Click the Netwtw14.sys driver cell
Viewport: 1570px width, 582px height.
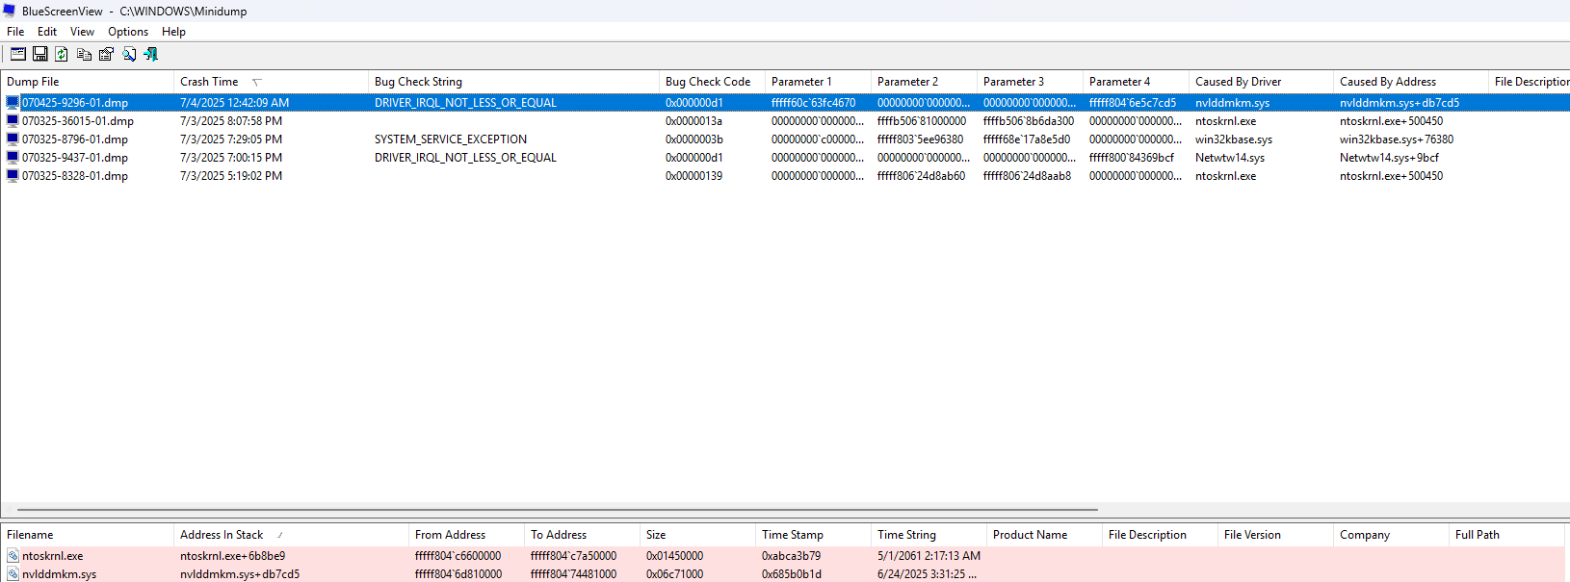1230,158
